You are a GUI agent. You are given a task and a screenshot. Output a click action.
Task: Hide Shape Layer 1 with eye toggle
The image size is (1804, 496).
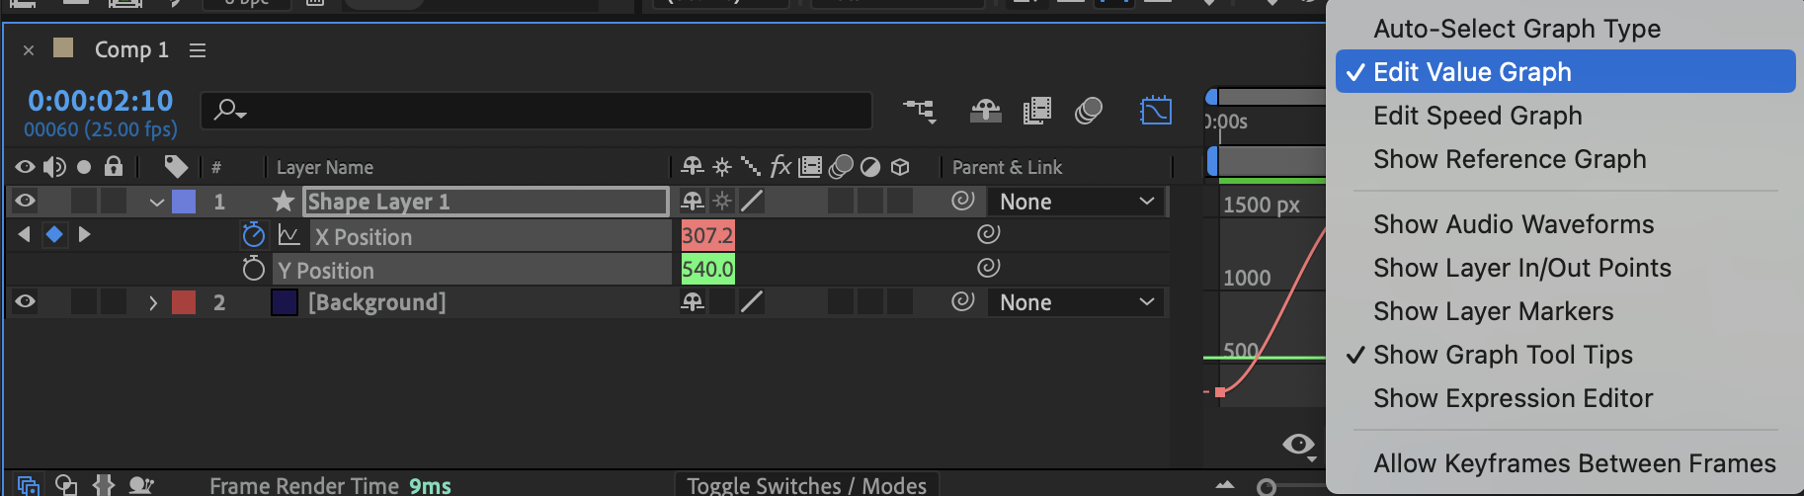tap(25, 202)
